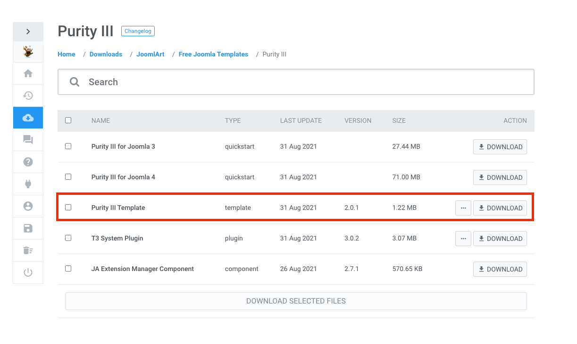The height and width of the screenshot is (344, 577).
Task: Open the history clock icon in sidebar
Action: click(28, 96)
